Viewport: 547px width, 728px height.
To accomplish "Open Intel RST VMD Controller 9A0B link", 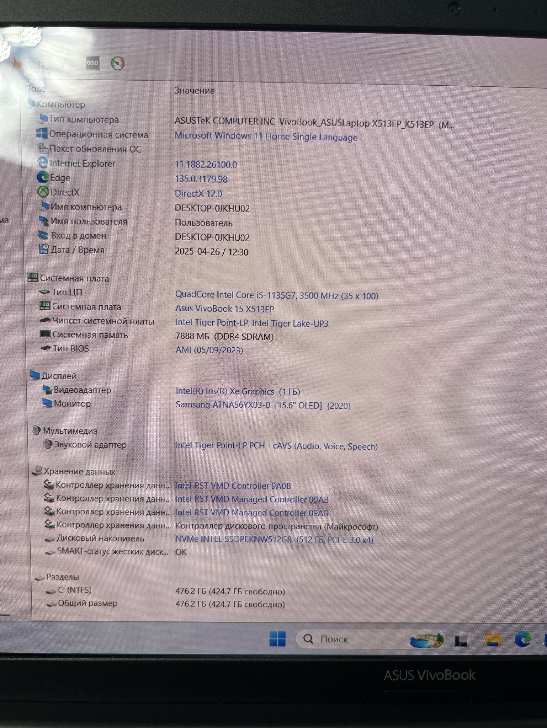I will (x=233, y=486).
